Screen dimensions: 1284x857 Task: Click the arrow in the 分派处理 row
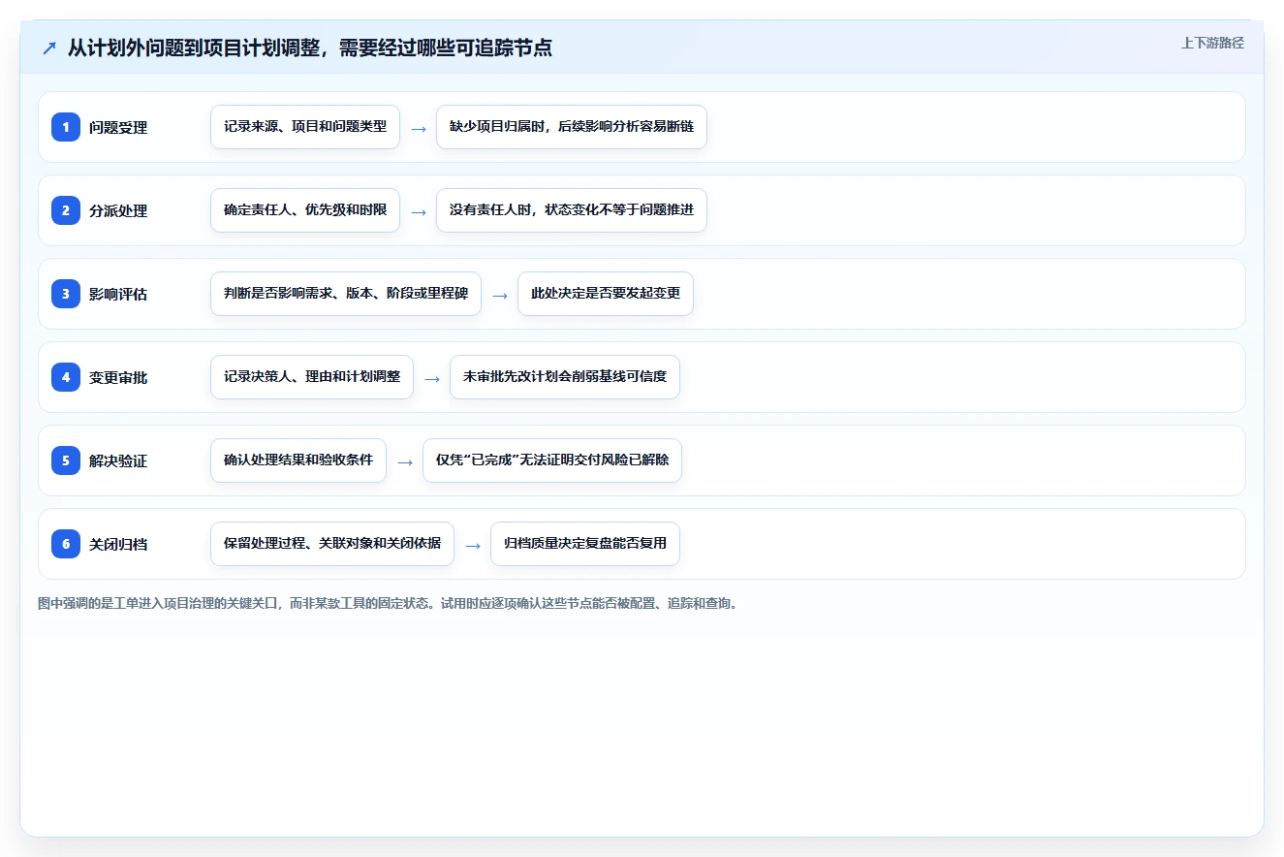pos(419,211)
